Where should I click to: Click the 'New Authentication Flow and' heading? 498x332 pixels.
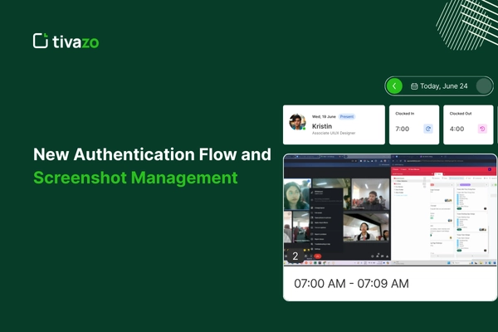(x=152, y=154)
